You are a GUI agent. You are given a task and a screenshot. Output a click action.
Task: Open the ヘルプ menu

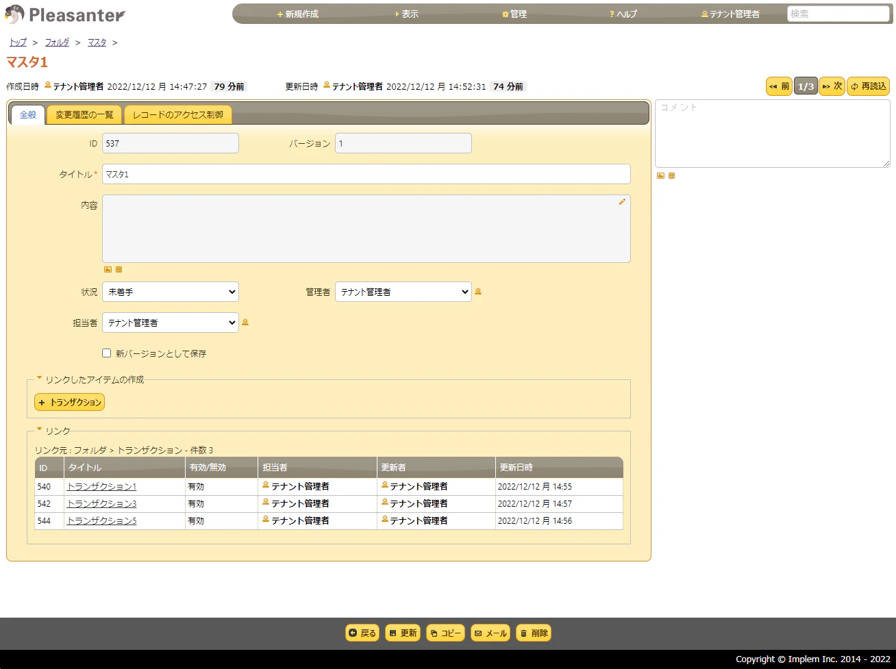tap(623, 14)
